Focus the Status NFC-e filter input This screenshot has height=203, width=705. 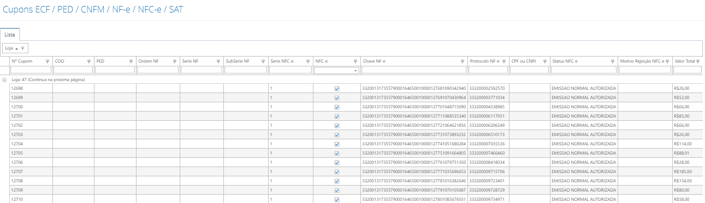584,70
